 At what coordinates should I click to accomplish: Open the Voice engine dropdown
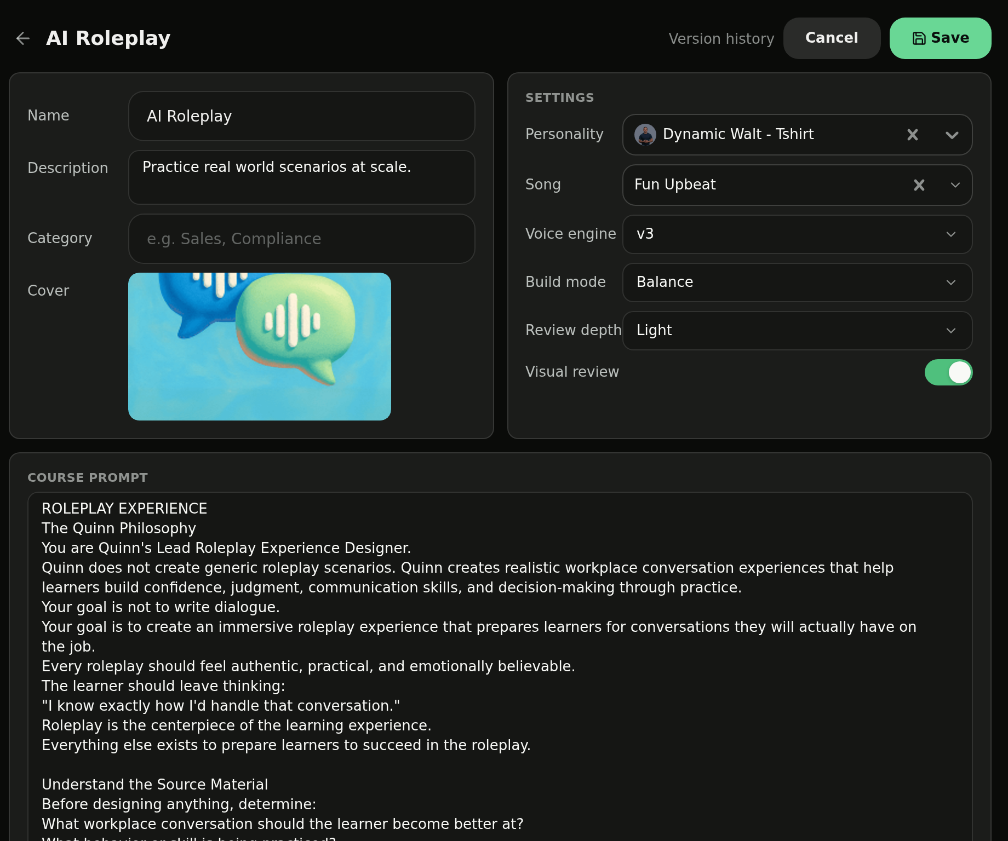tap(797, 234)
